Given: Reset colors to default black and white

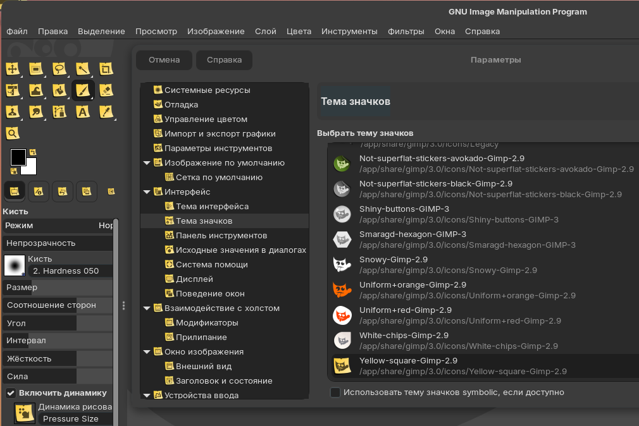Looking at the screenshot, I should pos(14,171).
